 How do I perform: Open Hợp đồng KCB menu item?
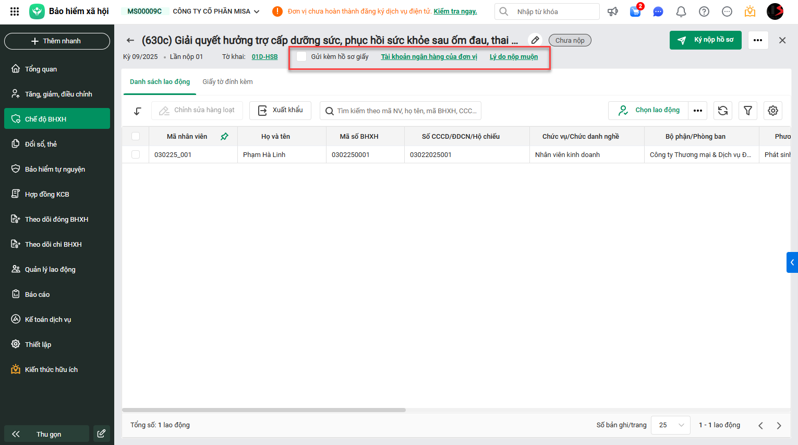click(57, 194)
